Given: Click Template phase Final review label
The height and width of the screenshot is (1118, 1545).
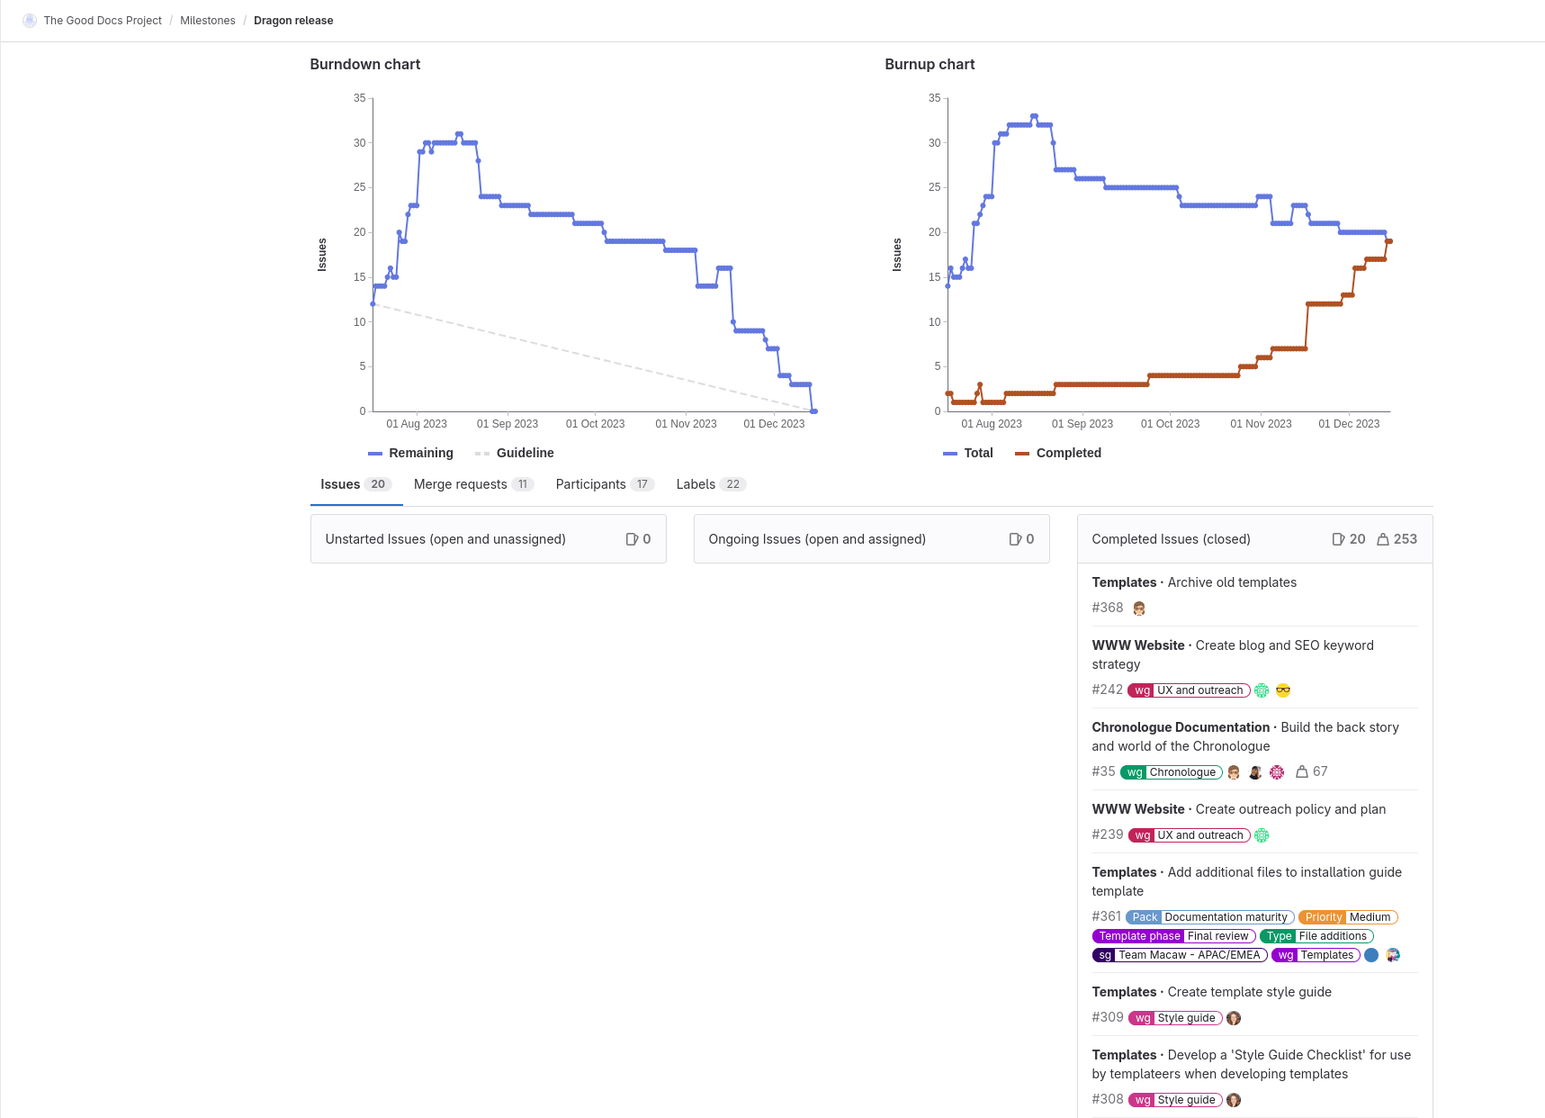Looking at the screenshot, I should pyautogui.click(x=1174, y=936).
